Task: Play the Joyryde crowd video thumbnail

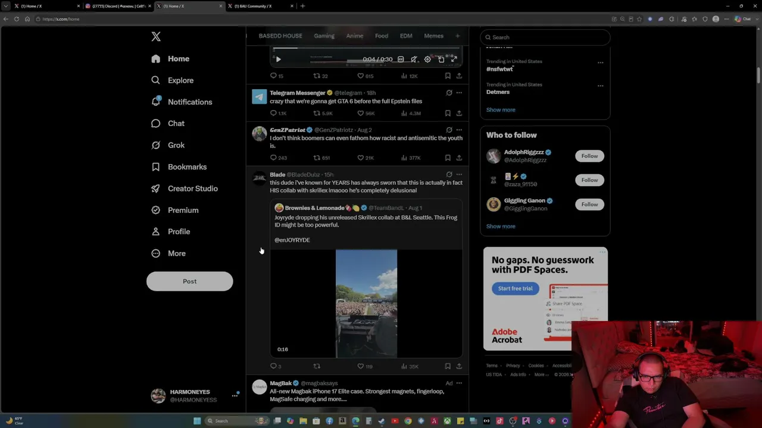Action: 366,304
